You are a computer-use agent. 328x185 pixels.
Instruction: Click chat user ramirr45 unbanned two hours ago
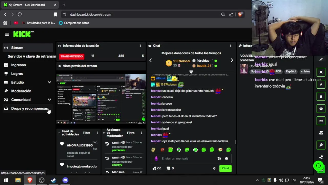coord(118,143)
